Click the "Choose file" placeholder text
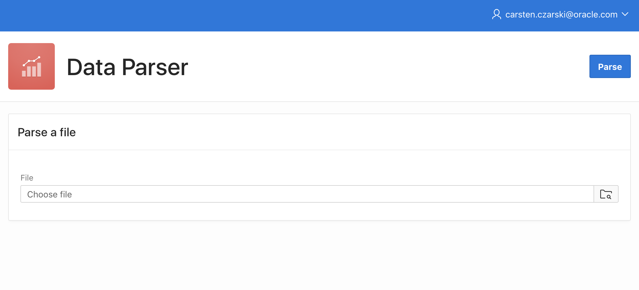Screen dimensions: 639x290 pyautogui.click(x=50, y=194)
